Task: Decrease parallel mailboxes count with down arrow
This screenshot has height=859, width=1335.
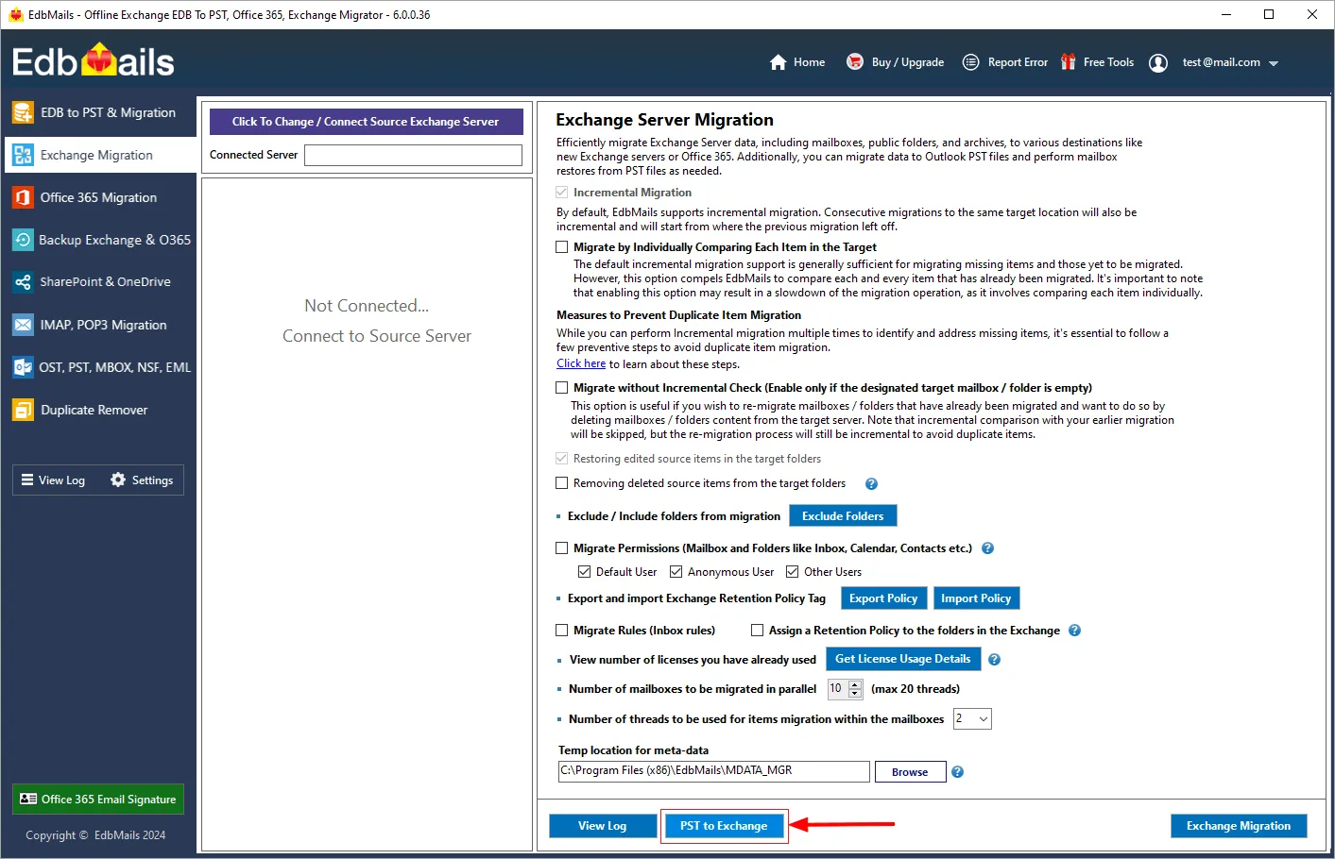Action: (x=855, y=694)
